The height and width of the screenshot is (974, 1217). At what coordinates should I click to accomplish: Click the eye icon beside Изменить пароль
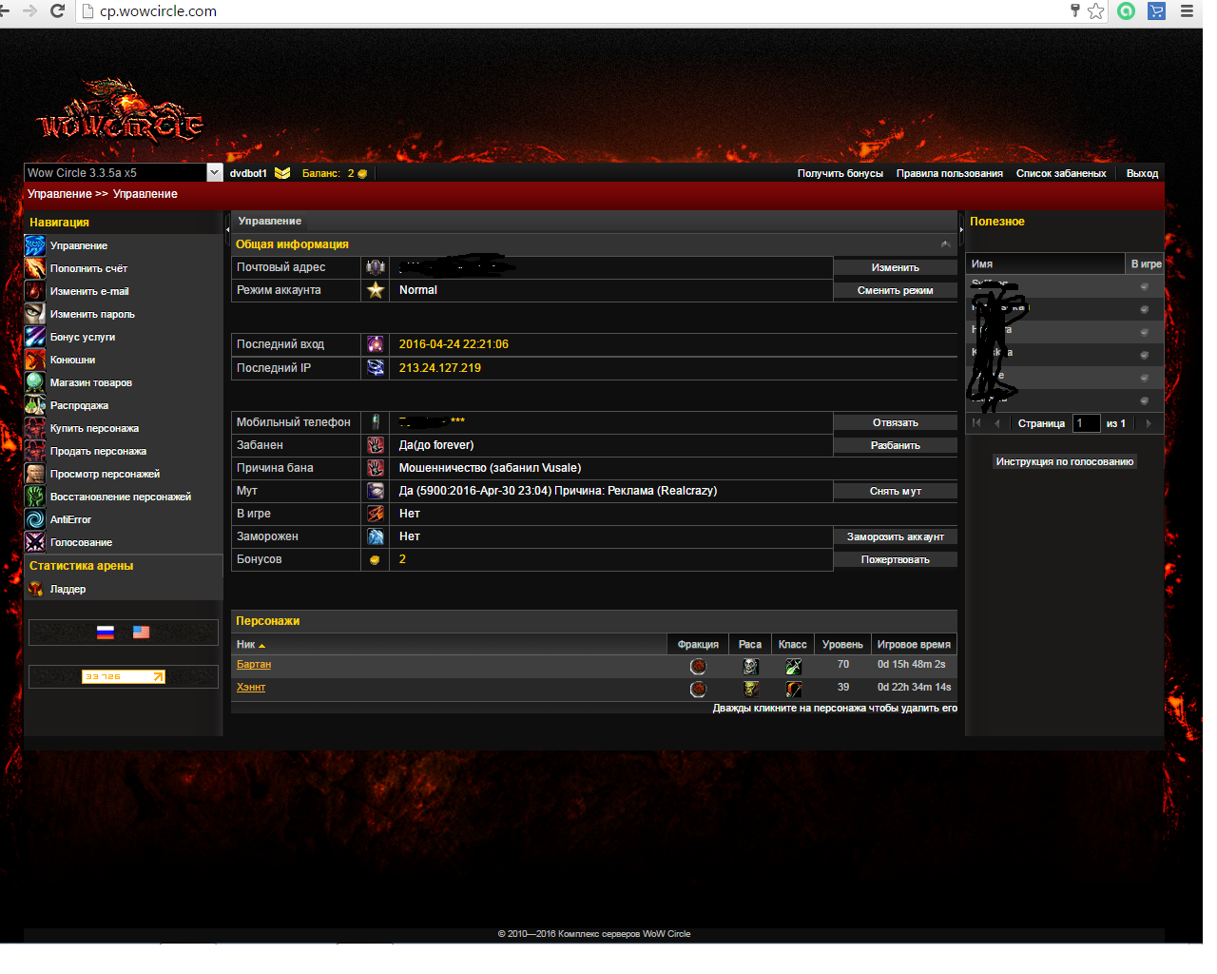tap(35, 314)
